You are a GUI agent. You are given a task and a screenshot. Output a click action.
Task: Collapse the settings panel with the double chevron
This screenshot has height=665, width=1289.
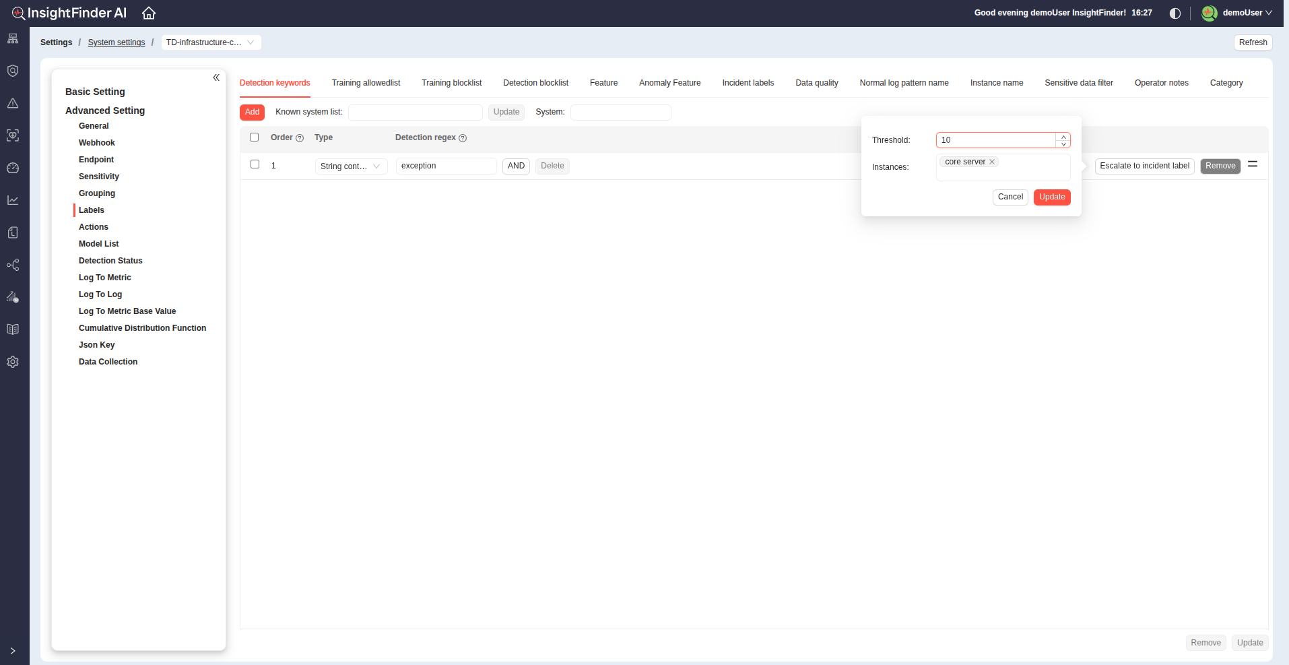pyautogui.click(x=216, y=77)
